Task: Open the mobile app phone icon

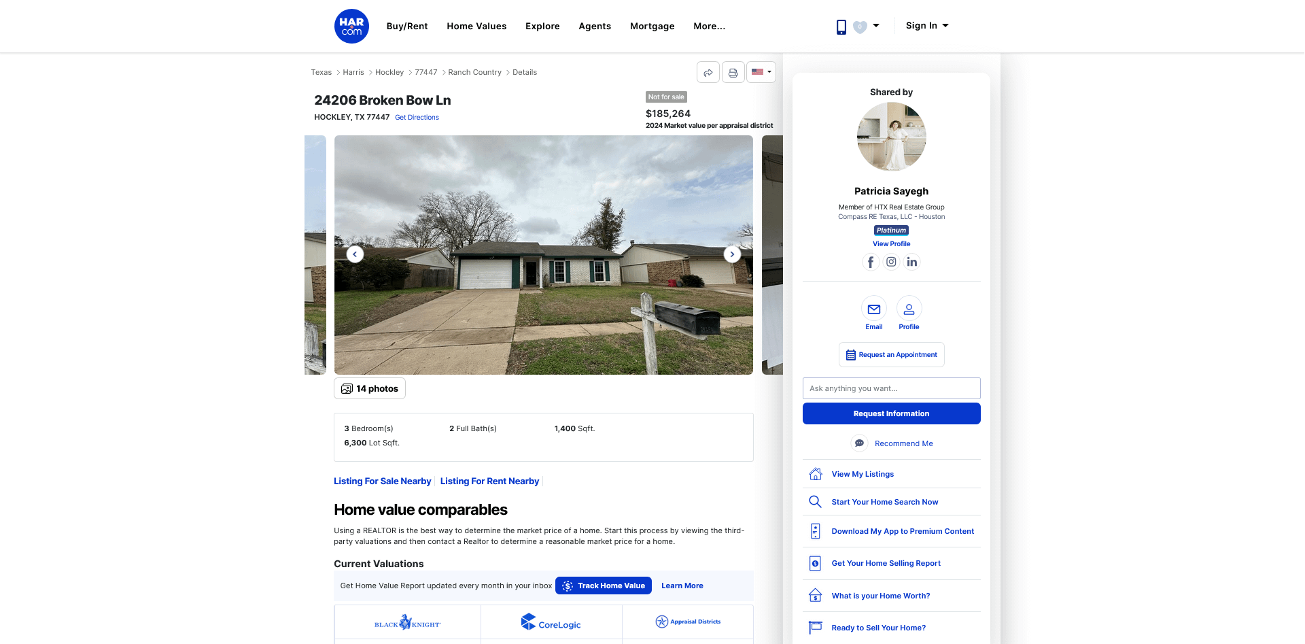Action: 841,27
